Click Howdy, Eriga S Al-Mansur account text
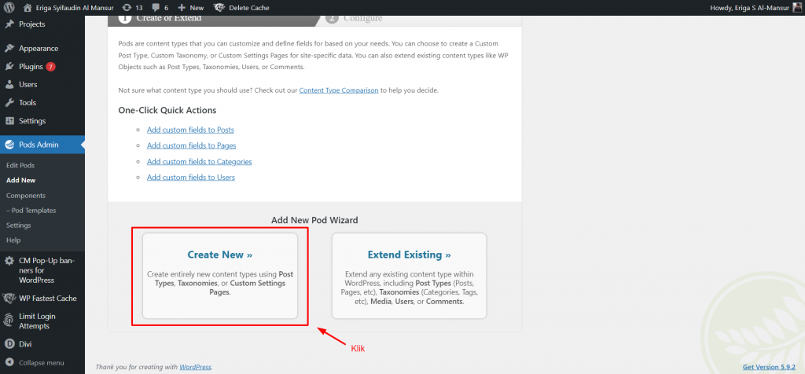This screenshot has height=374, width=805. coord(749,8)
